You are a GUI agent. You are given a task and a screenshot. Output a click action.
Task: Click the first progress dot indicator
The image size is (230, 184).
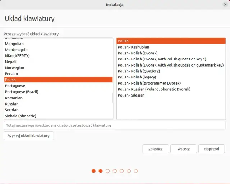coord(93,171)
